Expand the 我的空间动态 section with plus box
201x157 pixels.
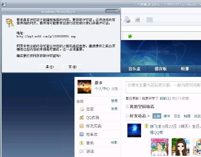click(x=127, y=107)
